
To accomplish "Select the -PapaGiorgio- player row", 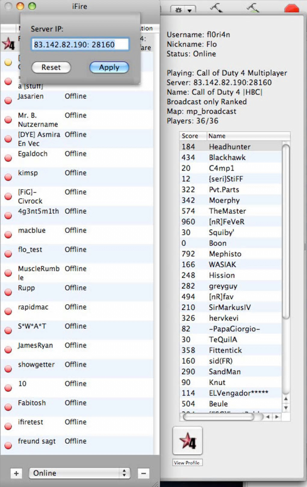I will tap(231, 329).
